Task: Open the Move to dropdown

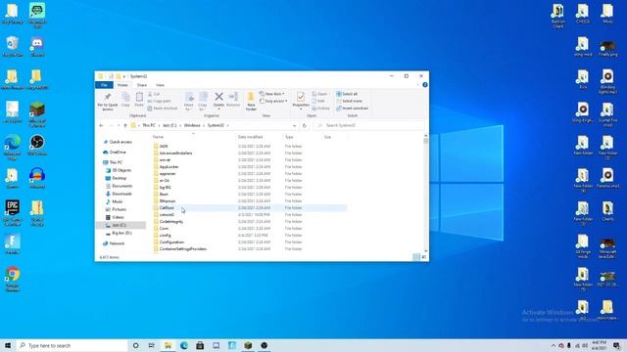Action: coord(189,102)
